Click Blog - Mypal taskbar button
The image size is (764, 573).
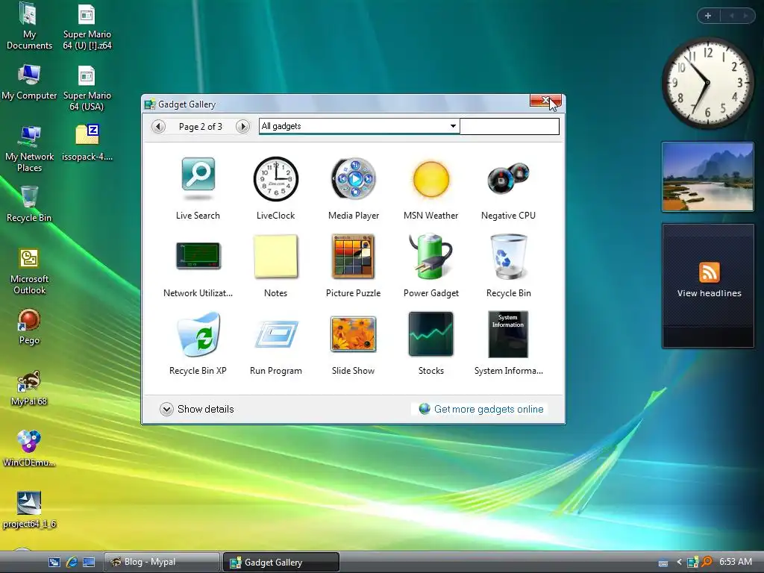click(162, 562)
